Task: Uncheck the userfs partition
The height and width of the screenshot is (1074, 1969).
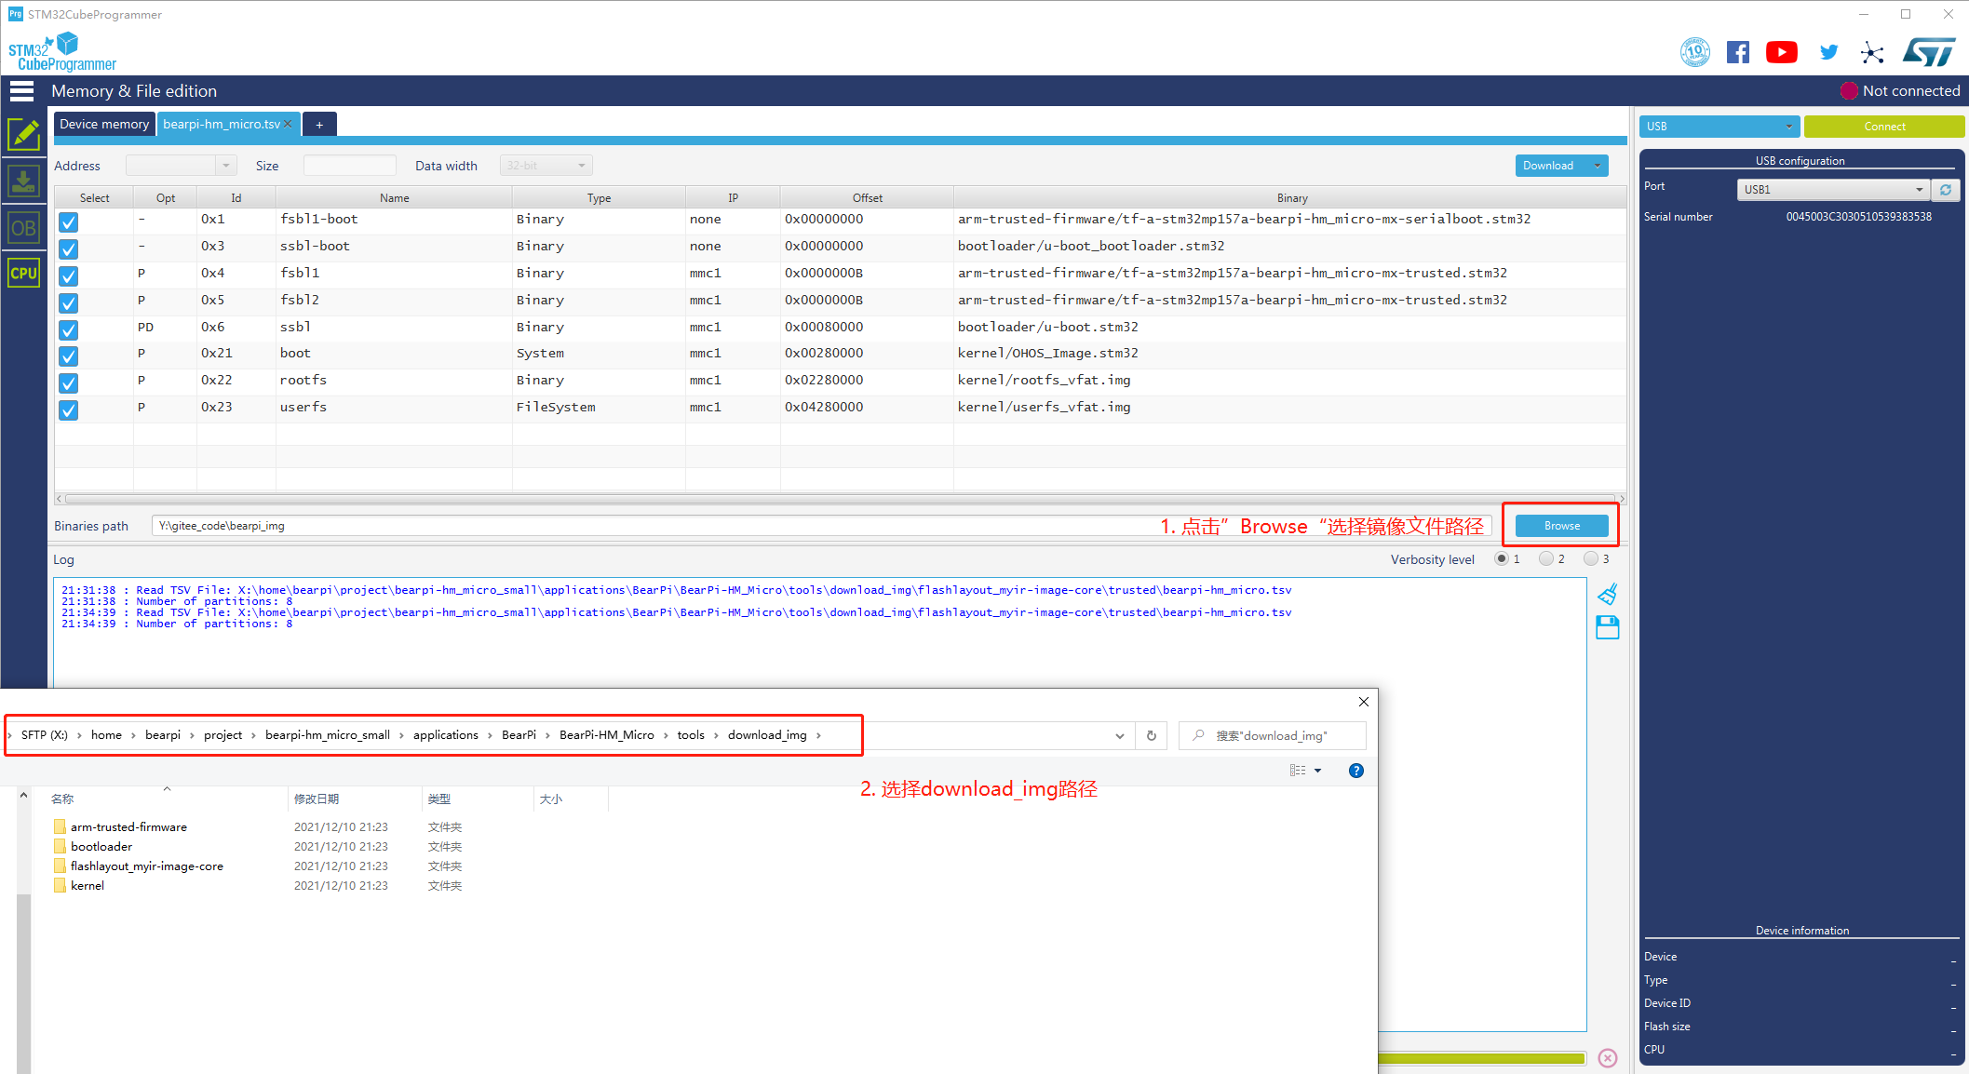Action: tap(68, 409)
